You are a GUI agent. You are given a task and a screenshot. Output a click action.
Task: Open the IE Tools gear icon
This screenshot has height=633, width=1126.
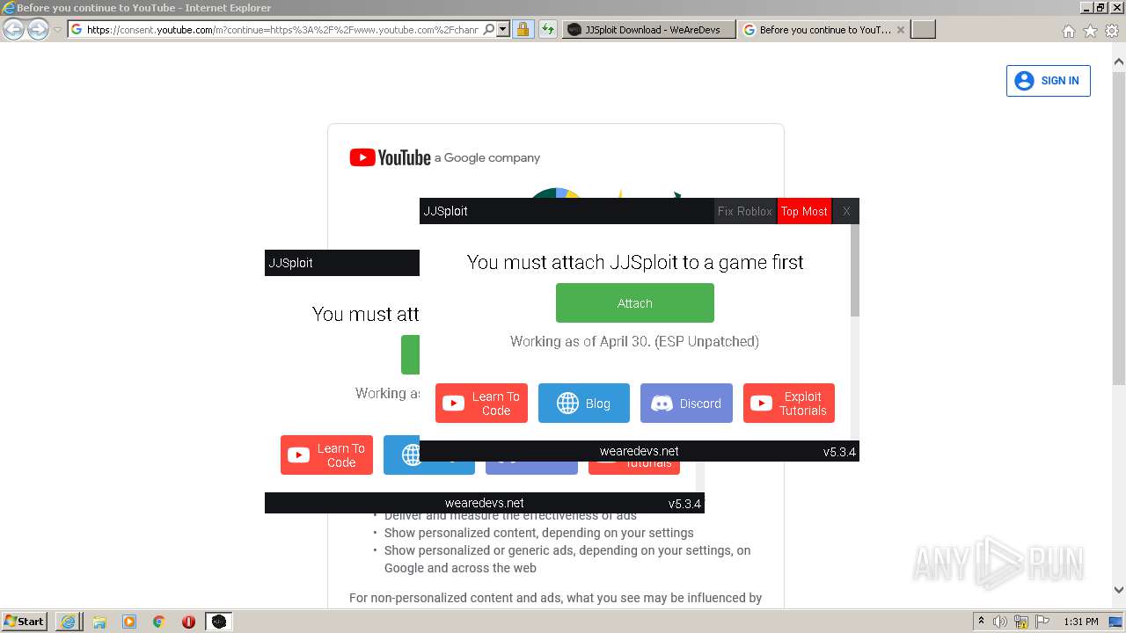tap(1112, 31)
